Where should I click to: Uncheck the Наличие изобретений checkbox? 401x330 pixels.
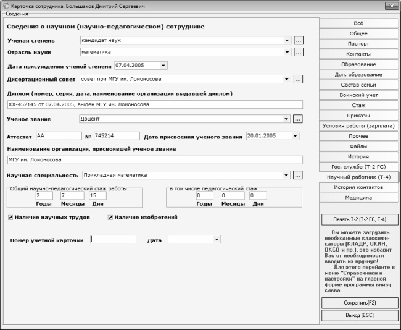[110, 218]
